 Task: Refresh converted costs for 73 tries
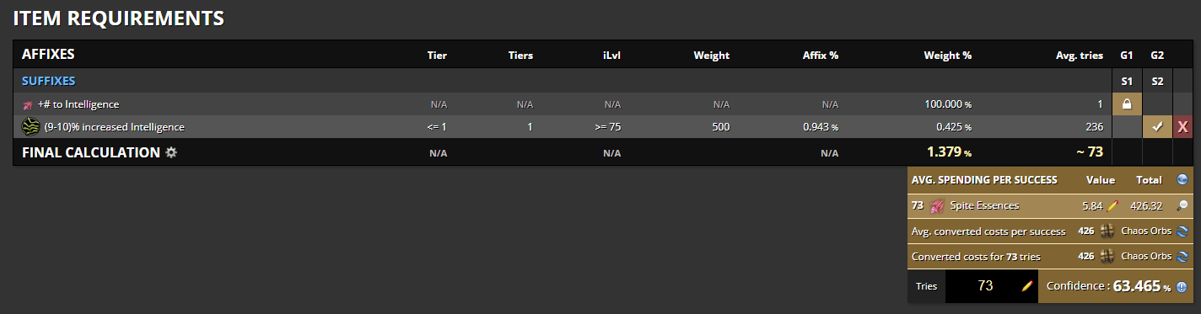(1182, 256)
